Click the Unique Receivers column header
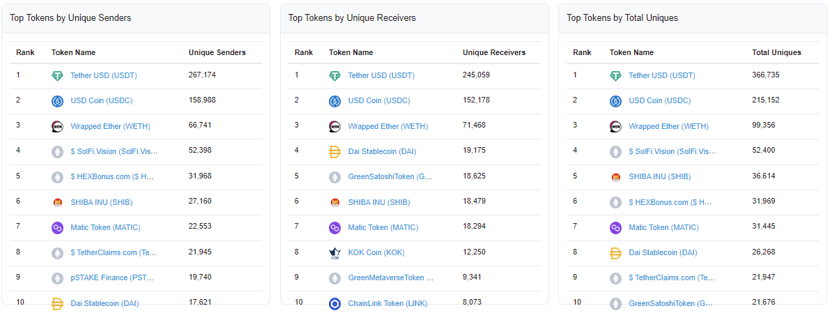 (x=494, y=53)
